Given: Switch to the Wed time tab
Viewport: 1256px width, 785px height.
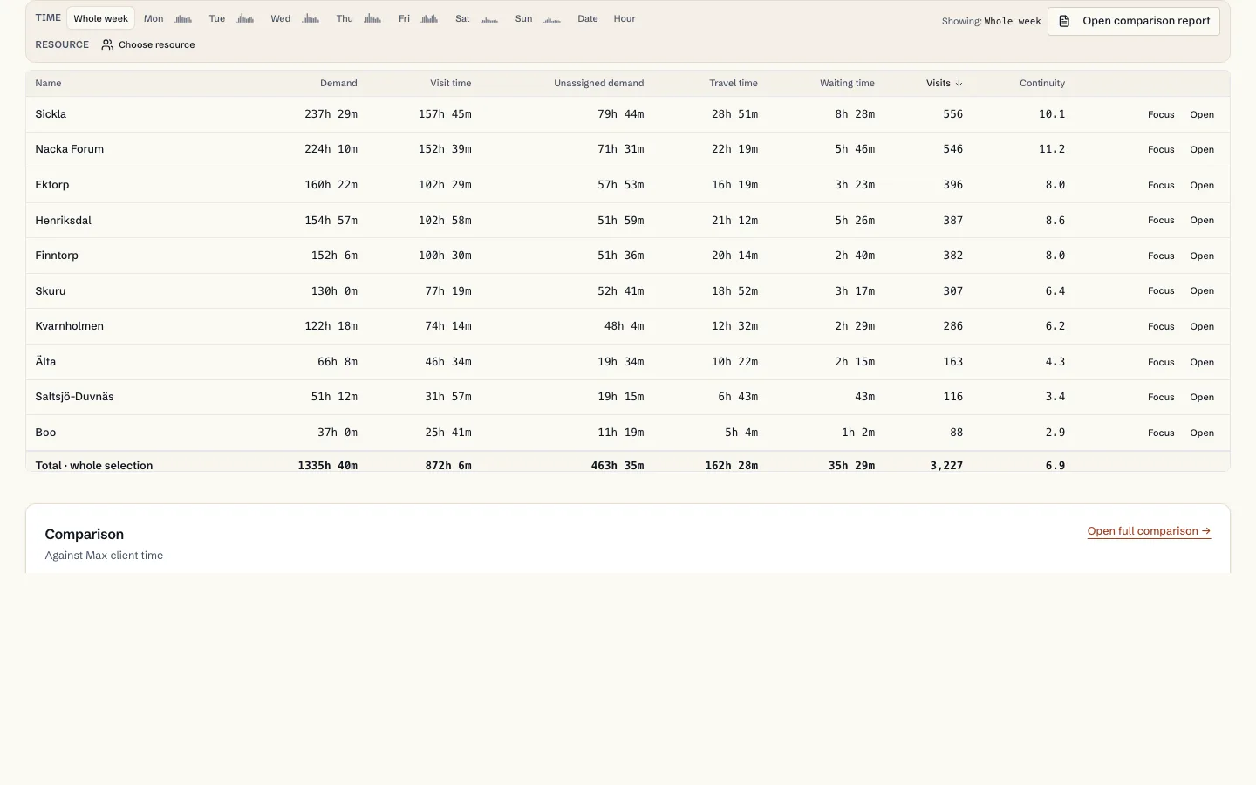Looking at the screenshot, I should (x=295, y=18).
